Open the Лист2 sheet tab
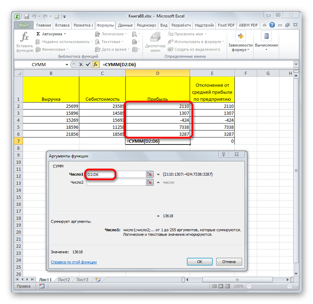The width and height of the screenshot is (313, 304). point(64,280)
